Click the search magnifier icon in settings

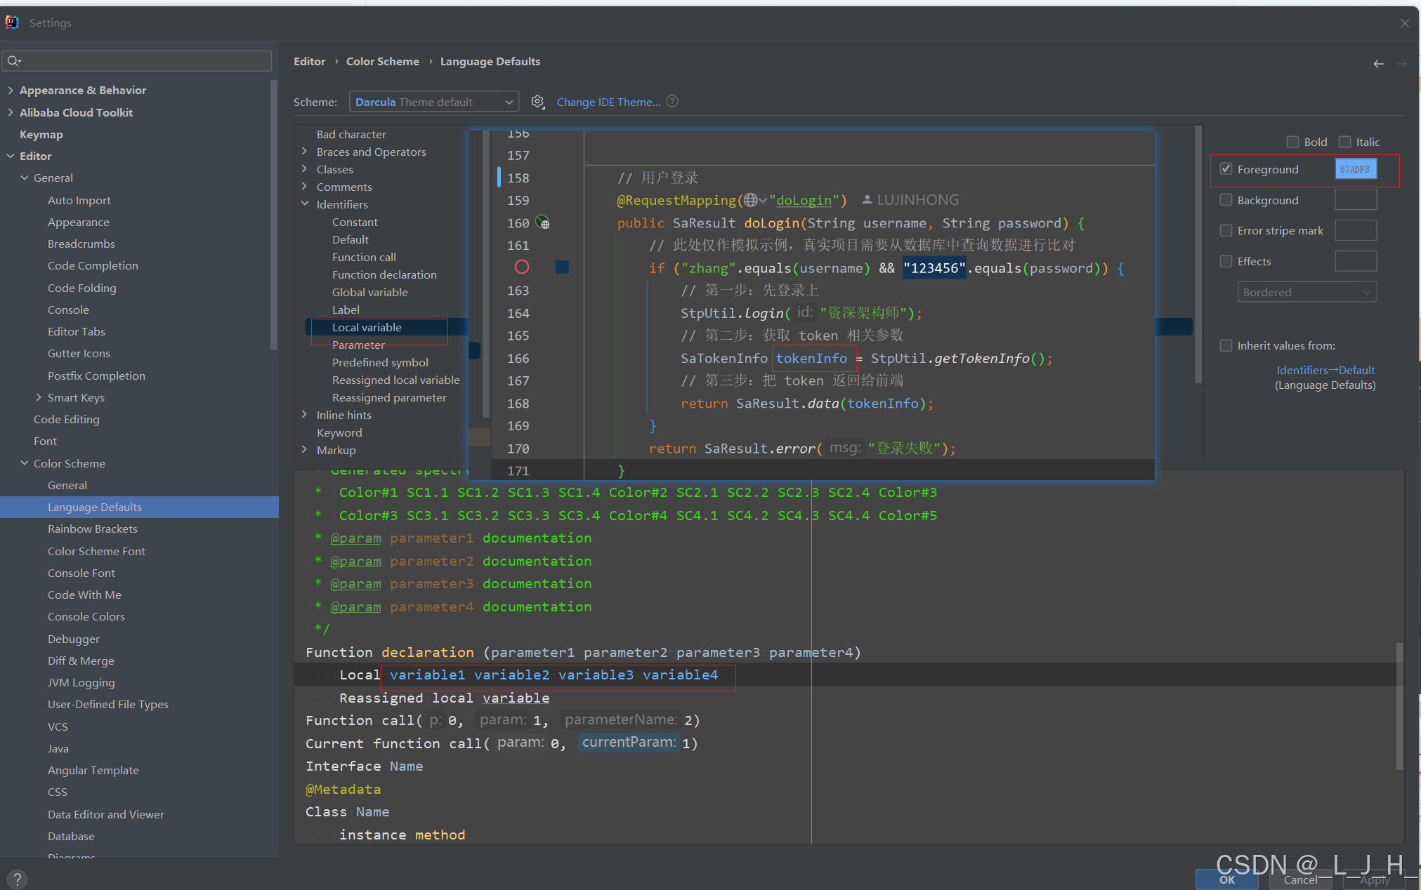coord(14,61)
